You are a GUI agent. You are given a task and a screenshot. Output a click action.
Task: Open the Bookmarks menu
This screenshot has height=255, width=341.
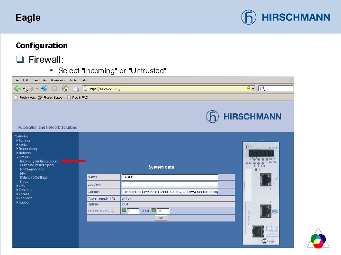[x=58, y=80]
